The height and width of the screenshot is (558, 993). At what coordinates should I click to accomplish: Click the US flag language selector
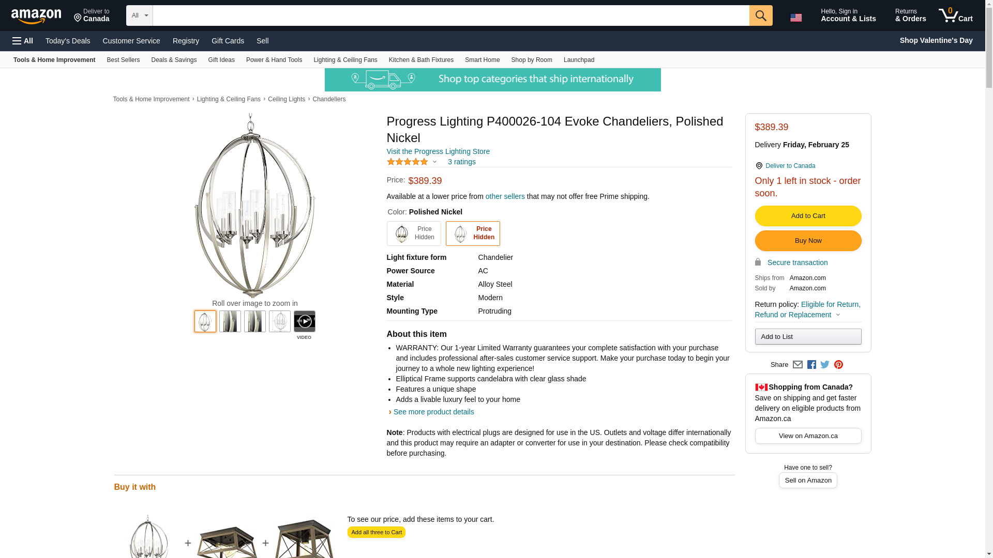click(796, 18)
